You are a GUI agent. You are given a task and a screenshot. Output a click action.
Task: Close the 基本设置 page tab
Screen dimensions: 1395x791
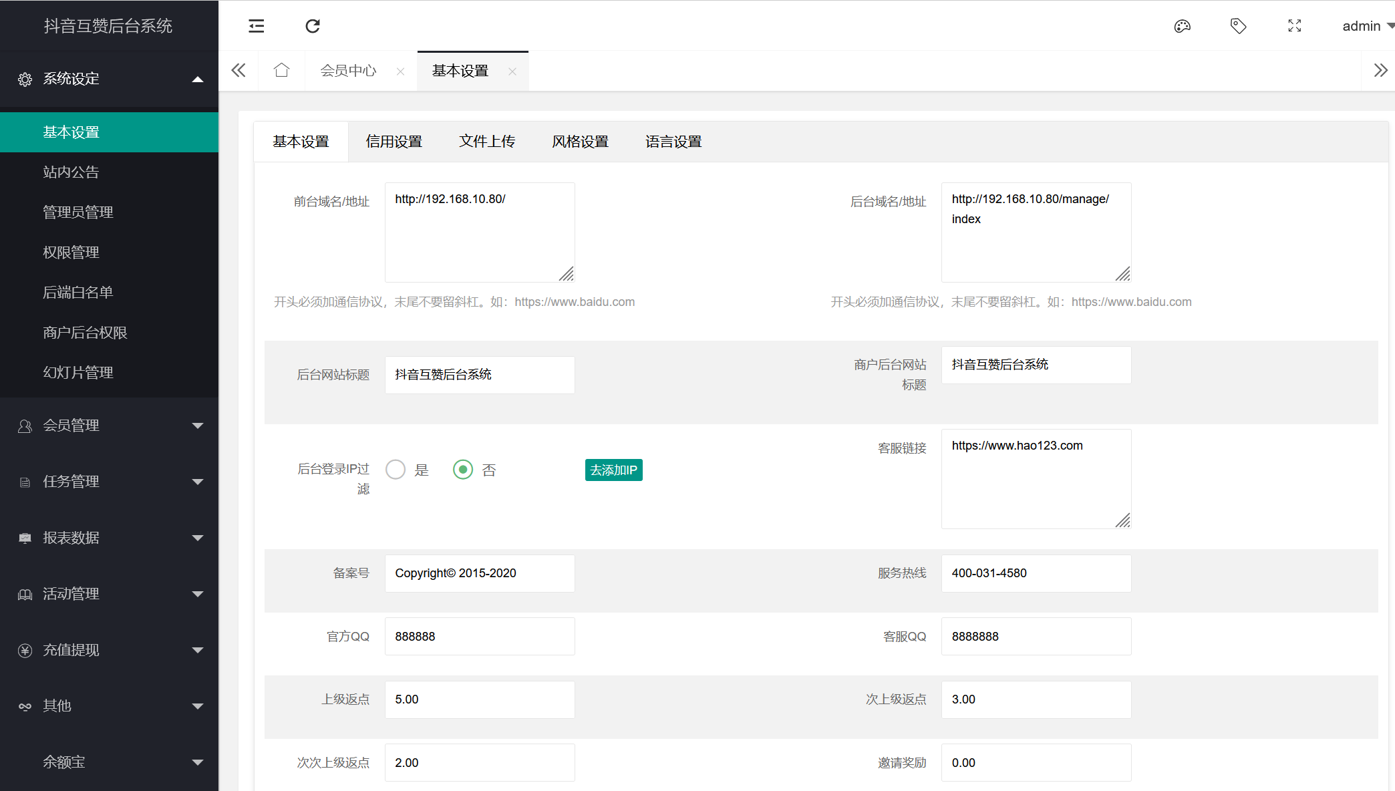[x=512, y=71]
